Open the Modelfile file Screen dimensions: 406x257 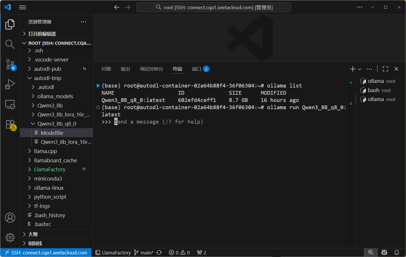tap(56, 133)
